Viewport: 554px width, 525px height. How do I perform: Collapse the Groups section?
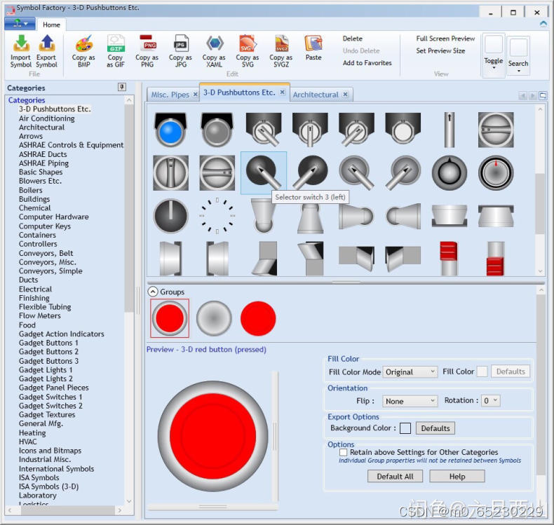click(153, 292)
